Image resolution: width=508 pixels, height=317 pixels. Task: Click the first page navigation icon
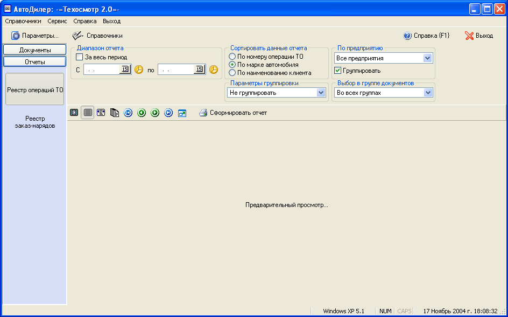[x=128, y=113]
